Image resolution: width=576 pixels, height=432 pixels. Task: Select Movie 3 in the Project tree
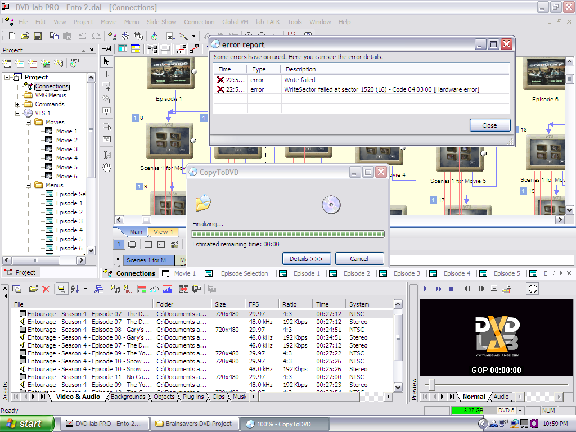(x=67, y=149)
